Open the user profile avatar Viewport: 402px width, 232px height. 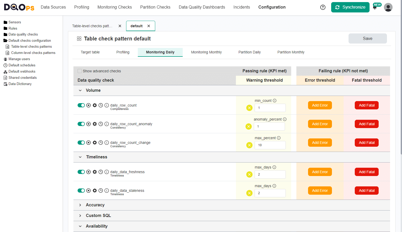click(x=388, y=7)
